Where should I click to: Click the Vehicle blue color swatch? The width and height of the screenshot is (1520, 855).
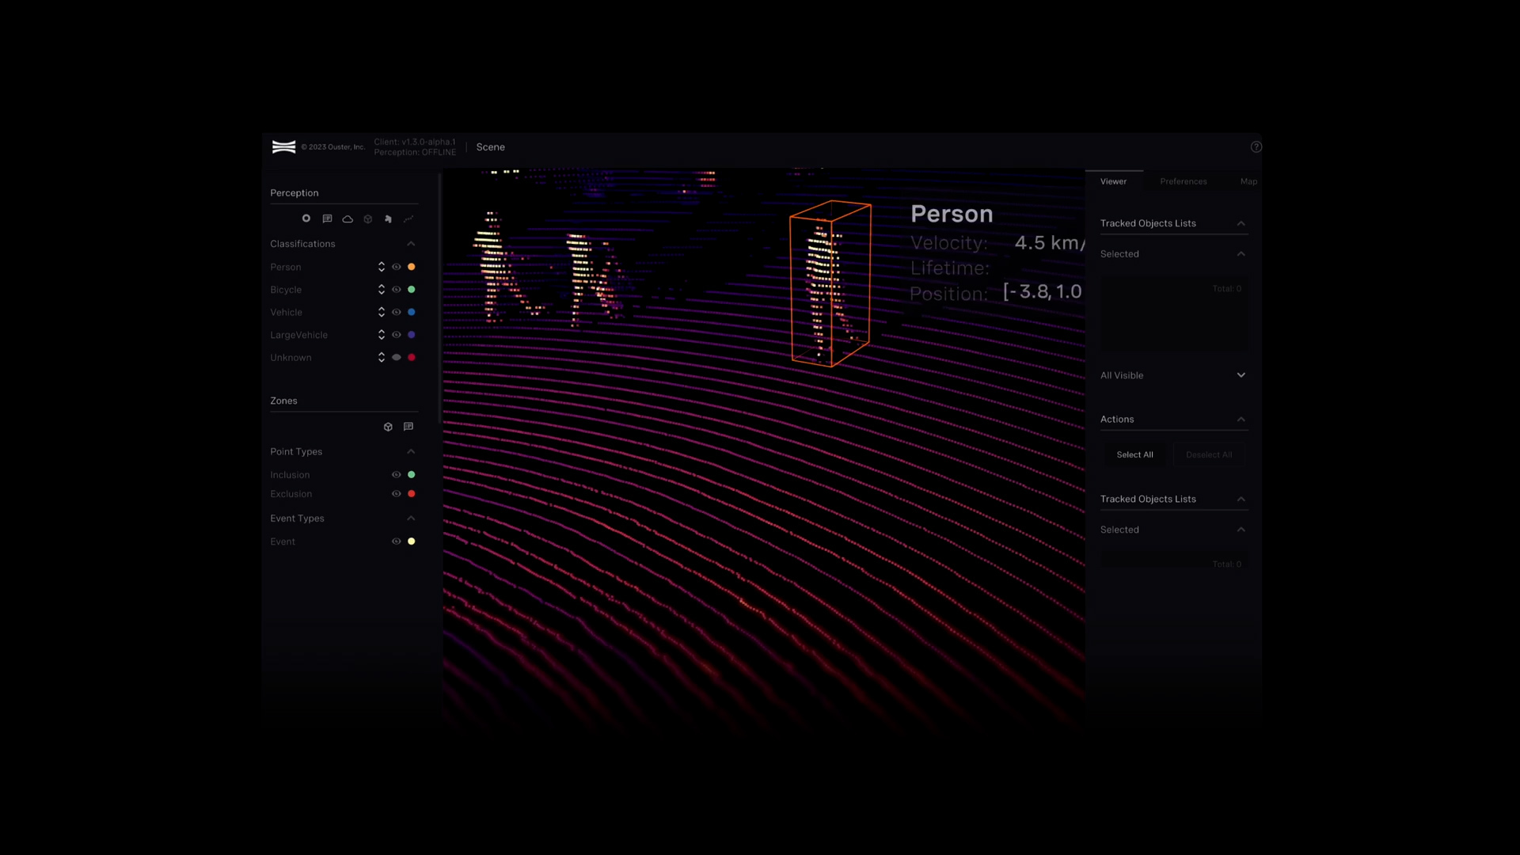(412, 312)
